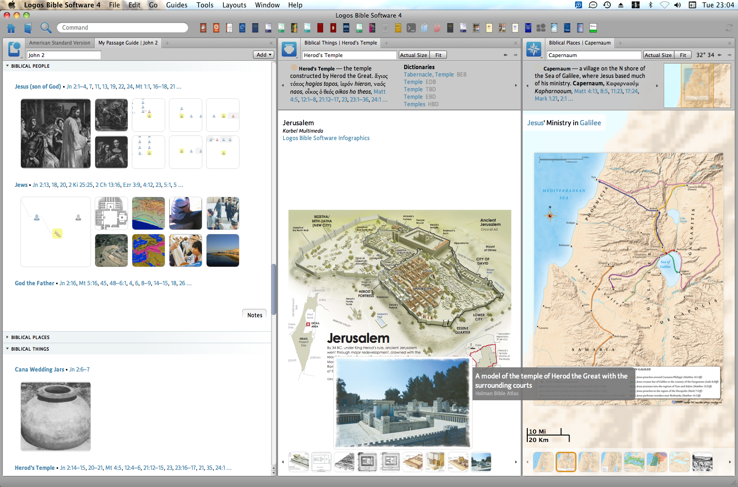The width and height of the screenshot is (738, 487).
Task: Switch to American Standard Version tab
Action: 60,43
